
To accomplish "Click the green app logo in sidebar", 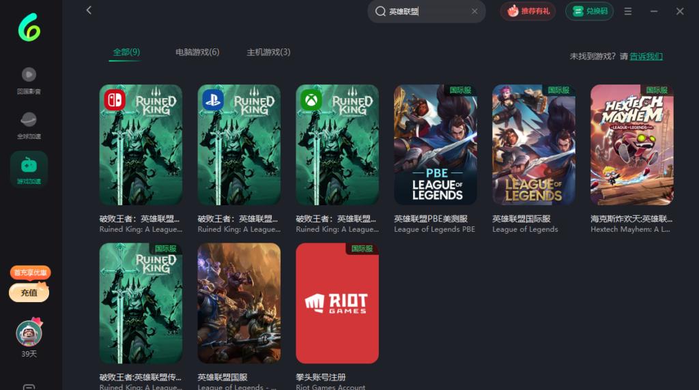I will [x=29, y=27].
